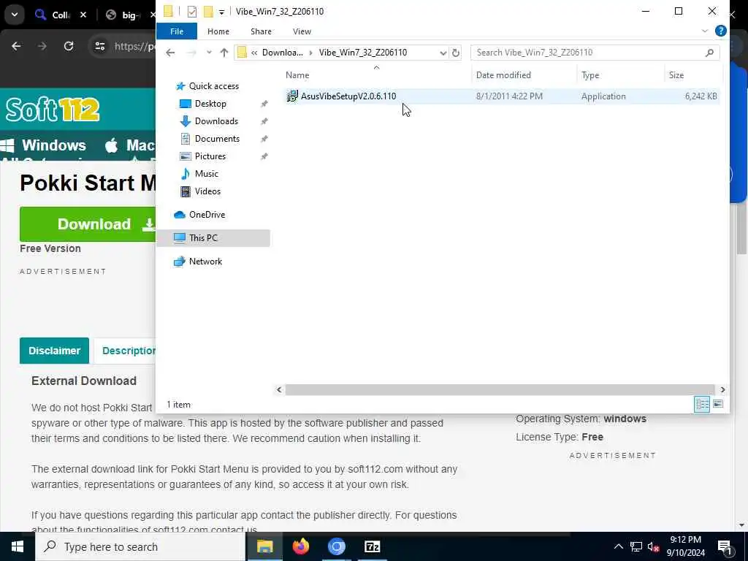Open 7-Zip from taskbar
Viewport: 748px width, 561px height.
[x=372, y=546]
